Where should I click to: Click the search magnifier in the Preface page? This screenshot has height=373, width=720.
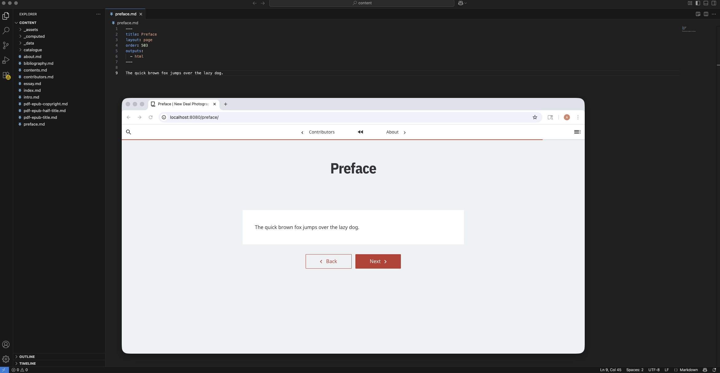tap(129, 132)
